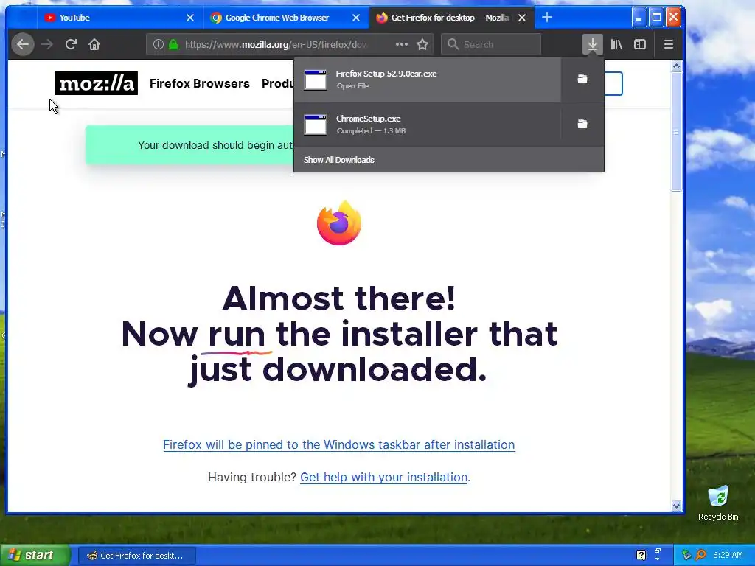Open page actions three-dot menu
755x566 pixels.
click(x=402, y=44)
